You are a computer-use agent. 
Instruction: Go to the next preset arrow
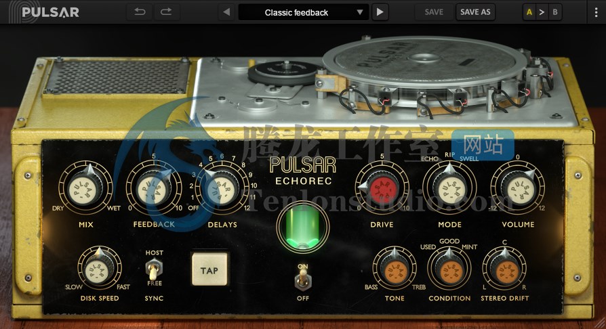click(380, 12)
